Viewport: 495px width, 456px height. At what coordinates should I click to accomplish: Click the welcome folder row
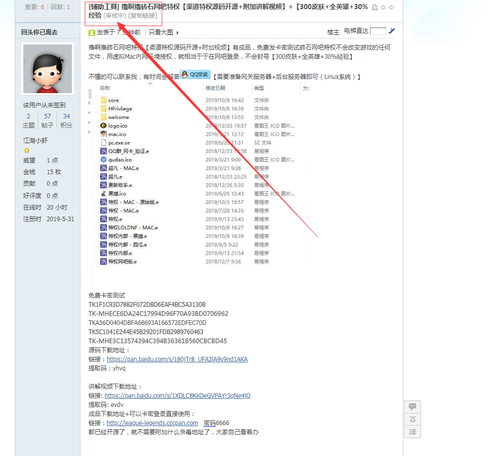point(185,117)
